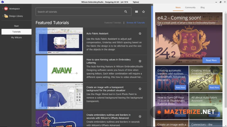Screen dimensions: 227x127
Task: Click the search magnifier icon
Action: click(x=126, y=12)
